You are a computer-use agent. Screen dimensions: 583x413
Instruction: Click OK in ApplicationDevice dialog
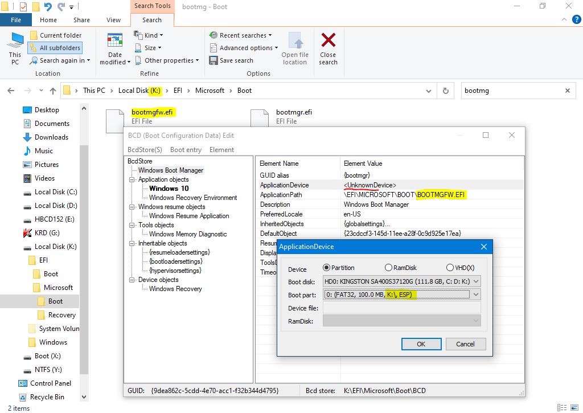(421, 344)
